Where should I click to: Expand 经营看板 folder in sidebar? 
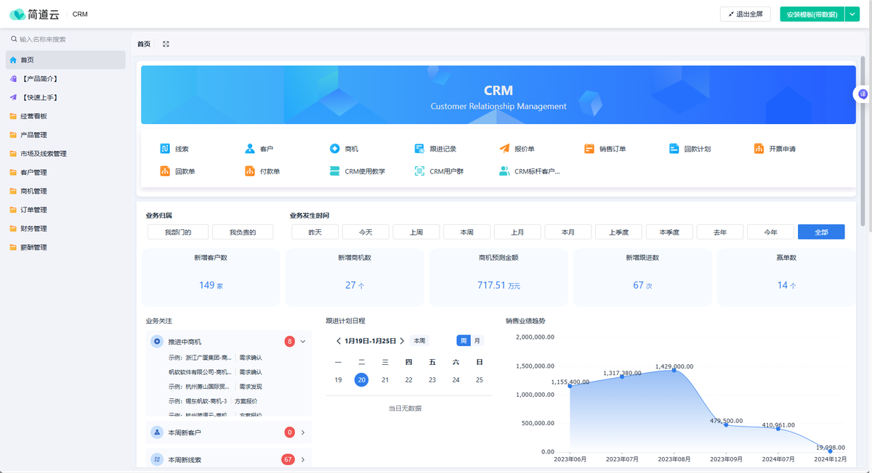click(65, 116)
